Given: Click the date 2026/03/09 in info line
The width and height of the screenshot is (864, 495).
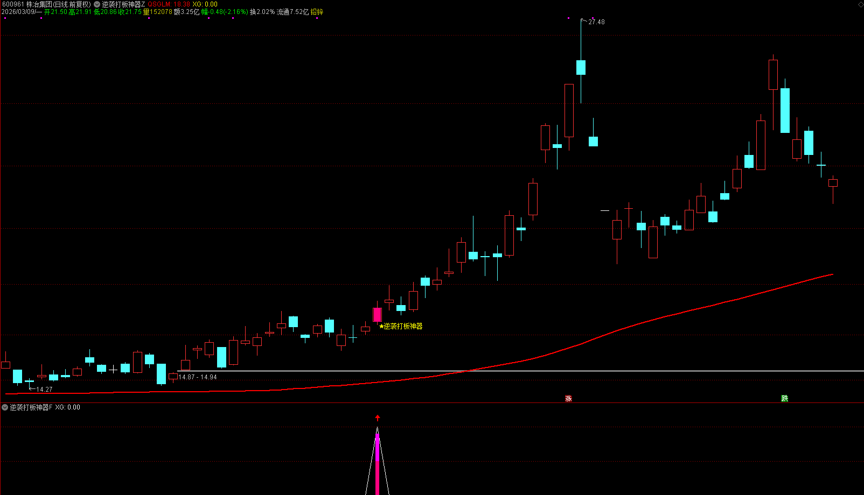Looking at the screenshot, I should point(19,12).
